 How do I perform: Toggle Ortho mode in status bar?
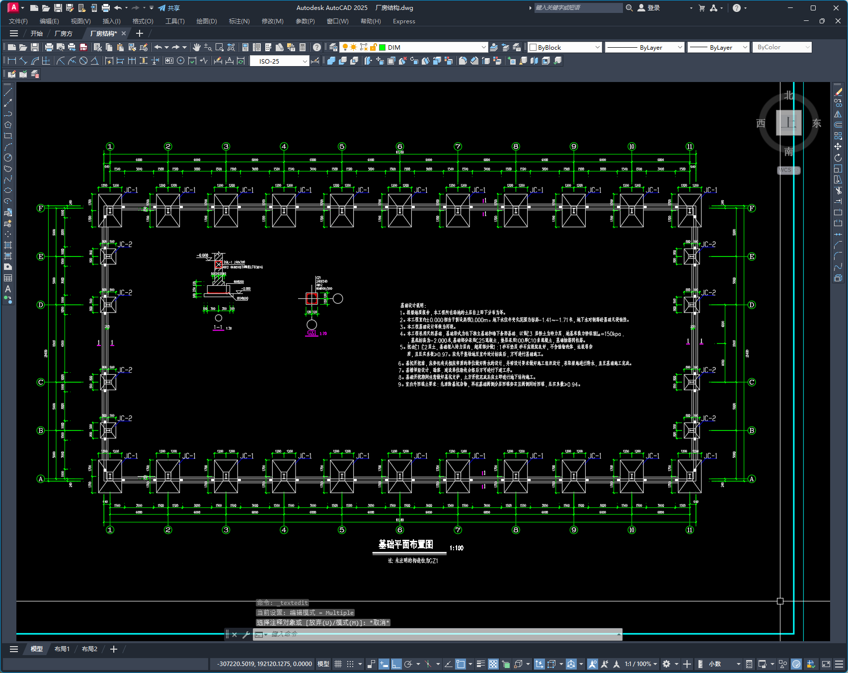(x=396, y=664)
